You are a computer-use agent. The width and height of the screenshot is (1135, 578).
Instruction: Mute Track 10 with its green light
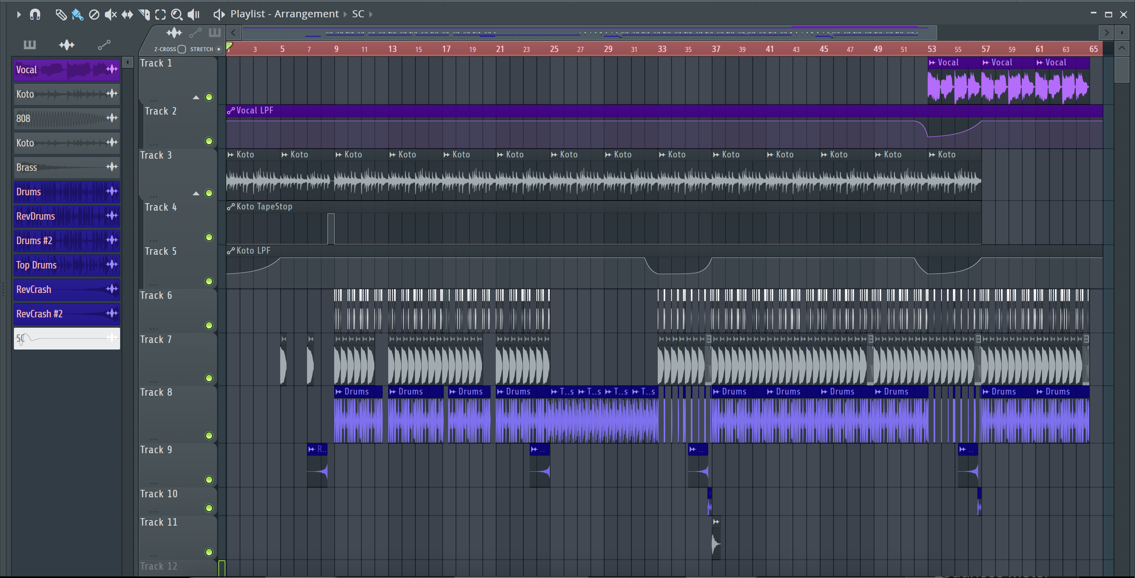(x=209, y=508)
